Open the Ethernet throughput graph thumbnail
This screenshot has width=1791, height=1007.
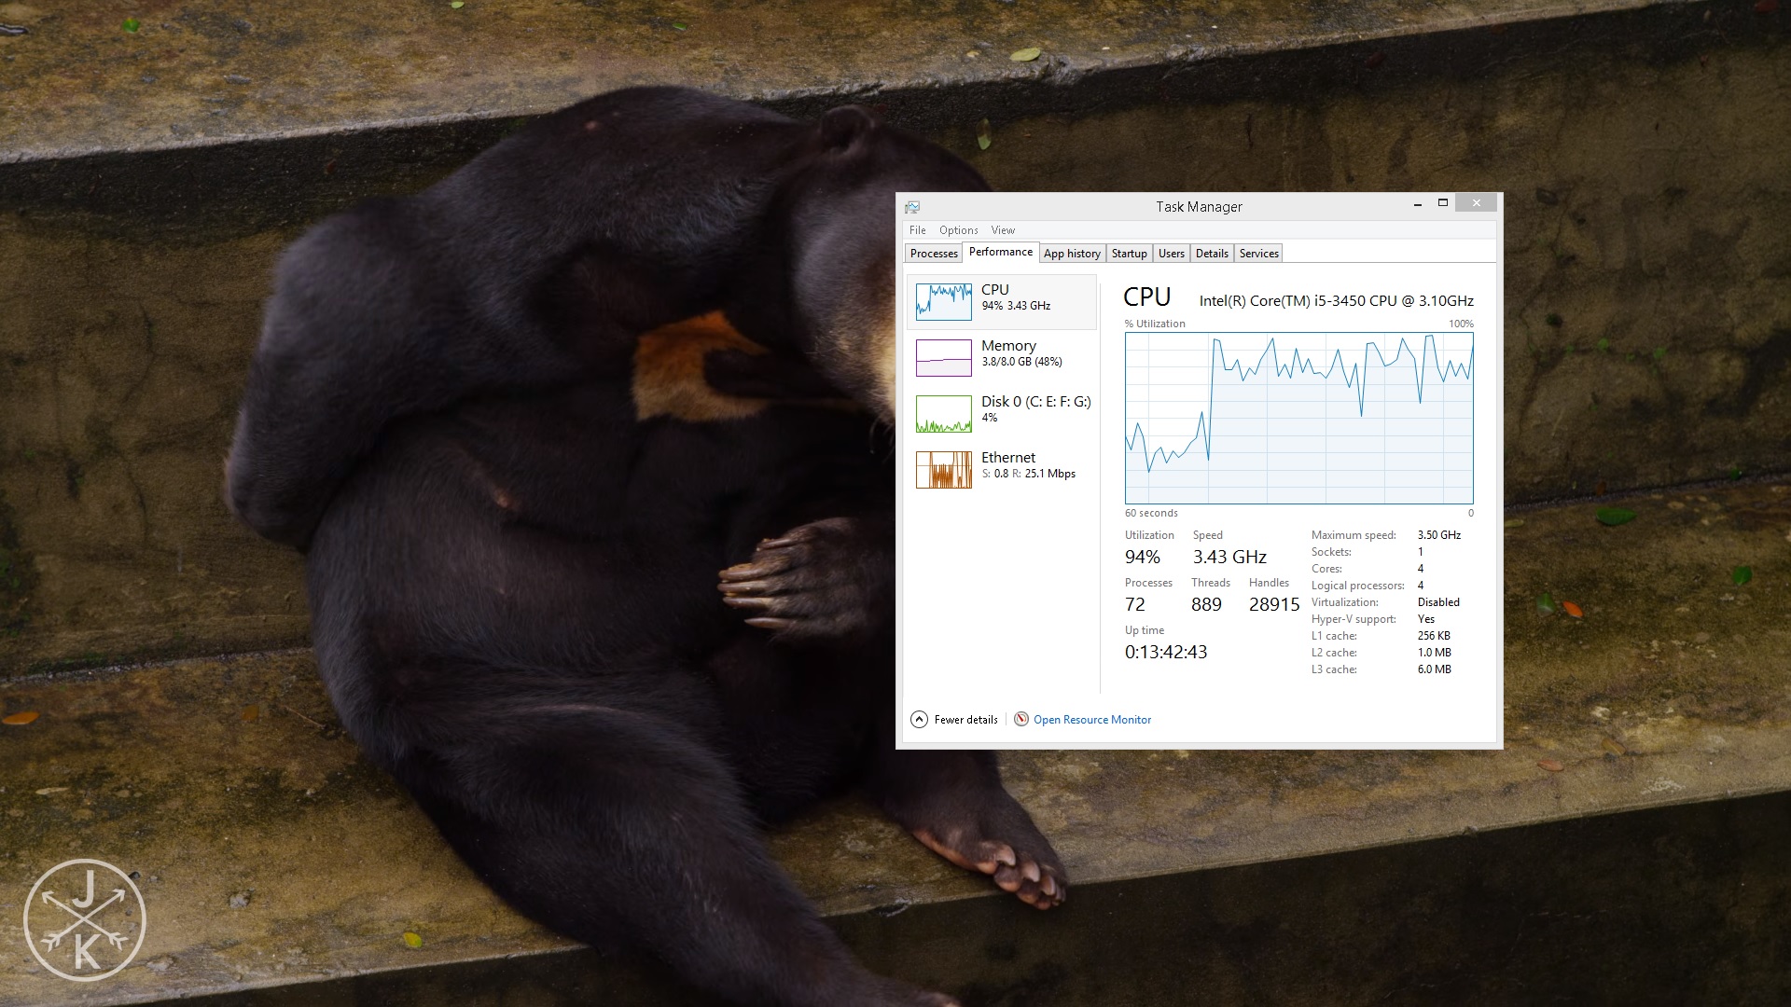(x=943, y=470)
